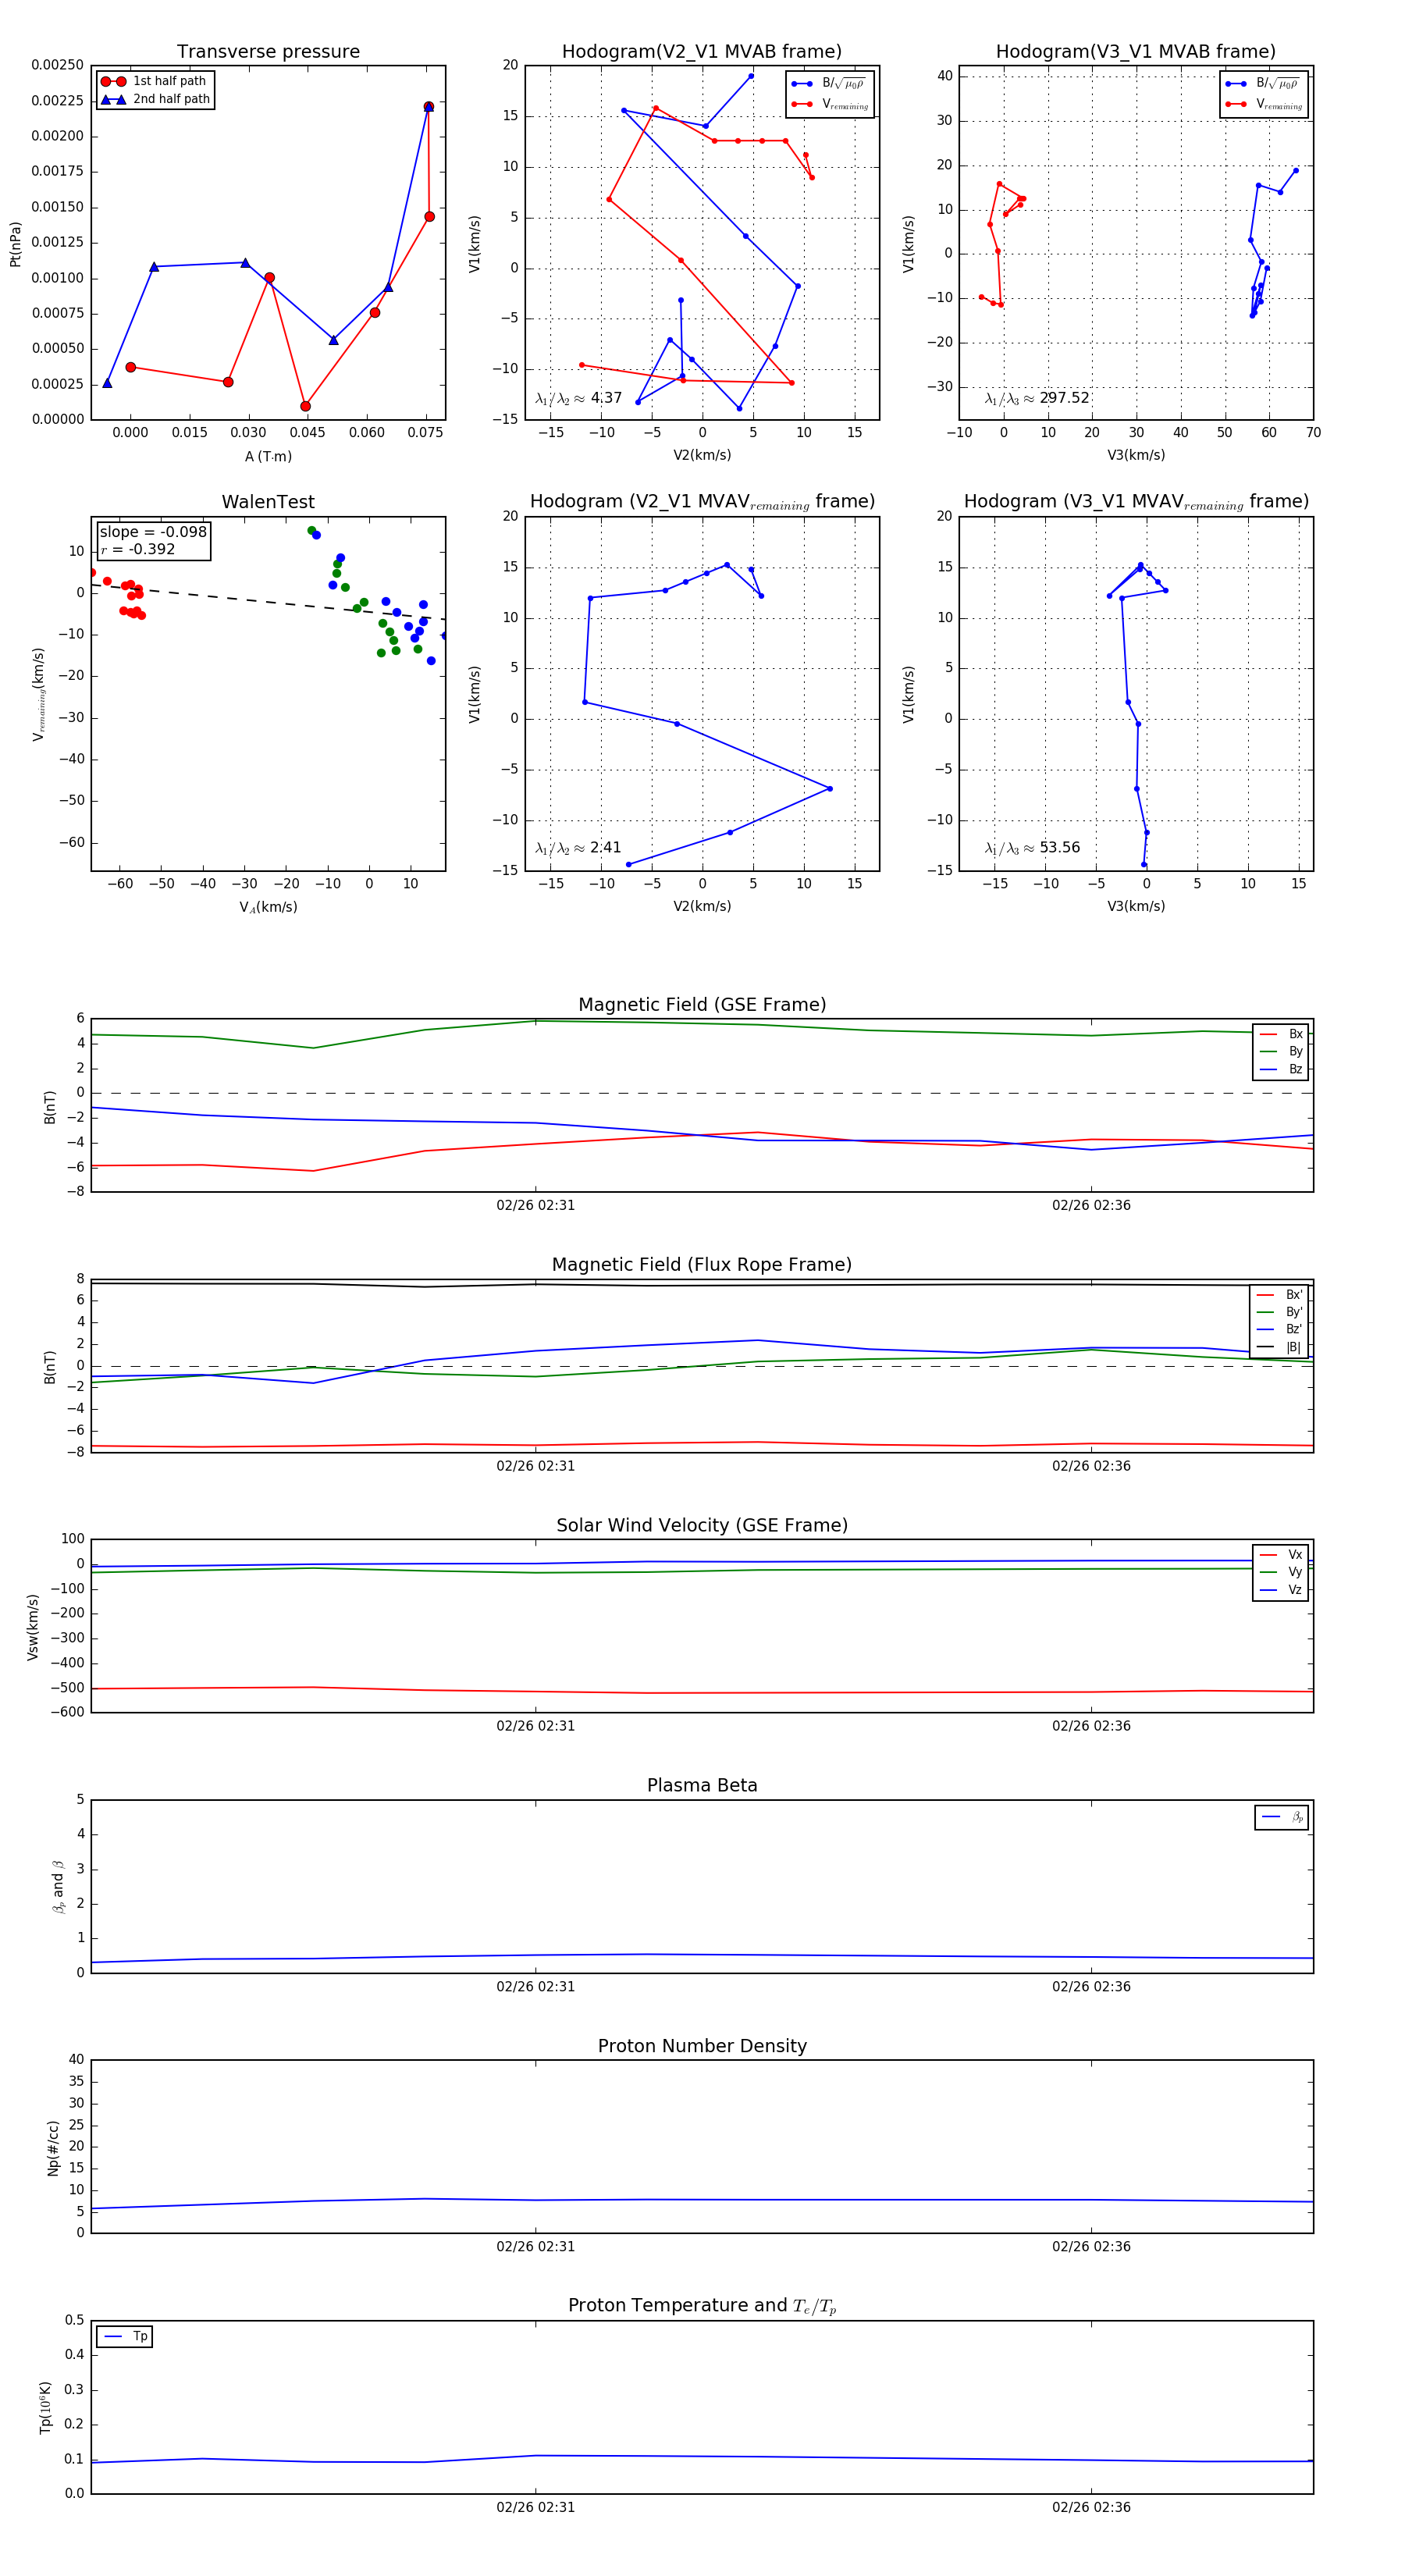Click the "WalenTest" plot title

click(x=268, y=502)
